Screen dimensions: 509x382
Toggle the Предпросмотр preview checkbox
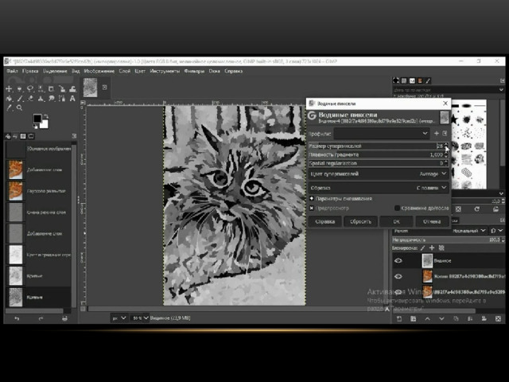(312, 209)
